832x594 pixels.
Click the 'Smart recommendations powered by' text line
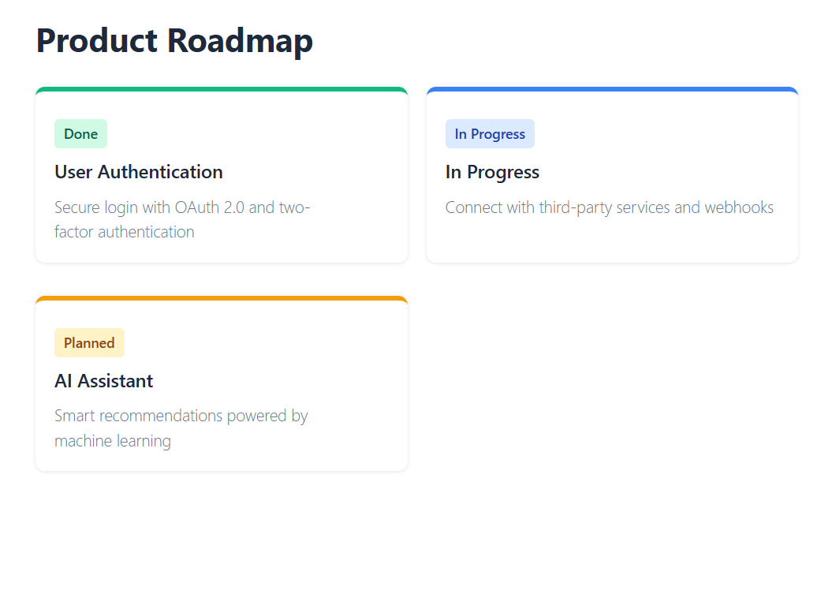(x=181, y=416)
